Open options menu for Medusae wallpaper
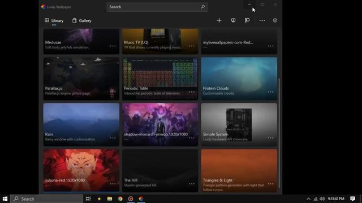The height and width of the screenshot is (203, 362). click(x=113, y=46)
